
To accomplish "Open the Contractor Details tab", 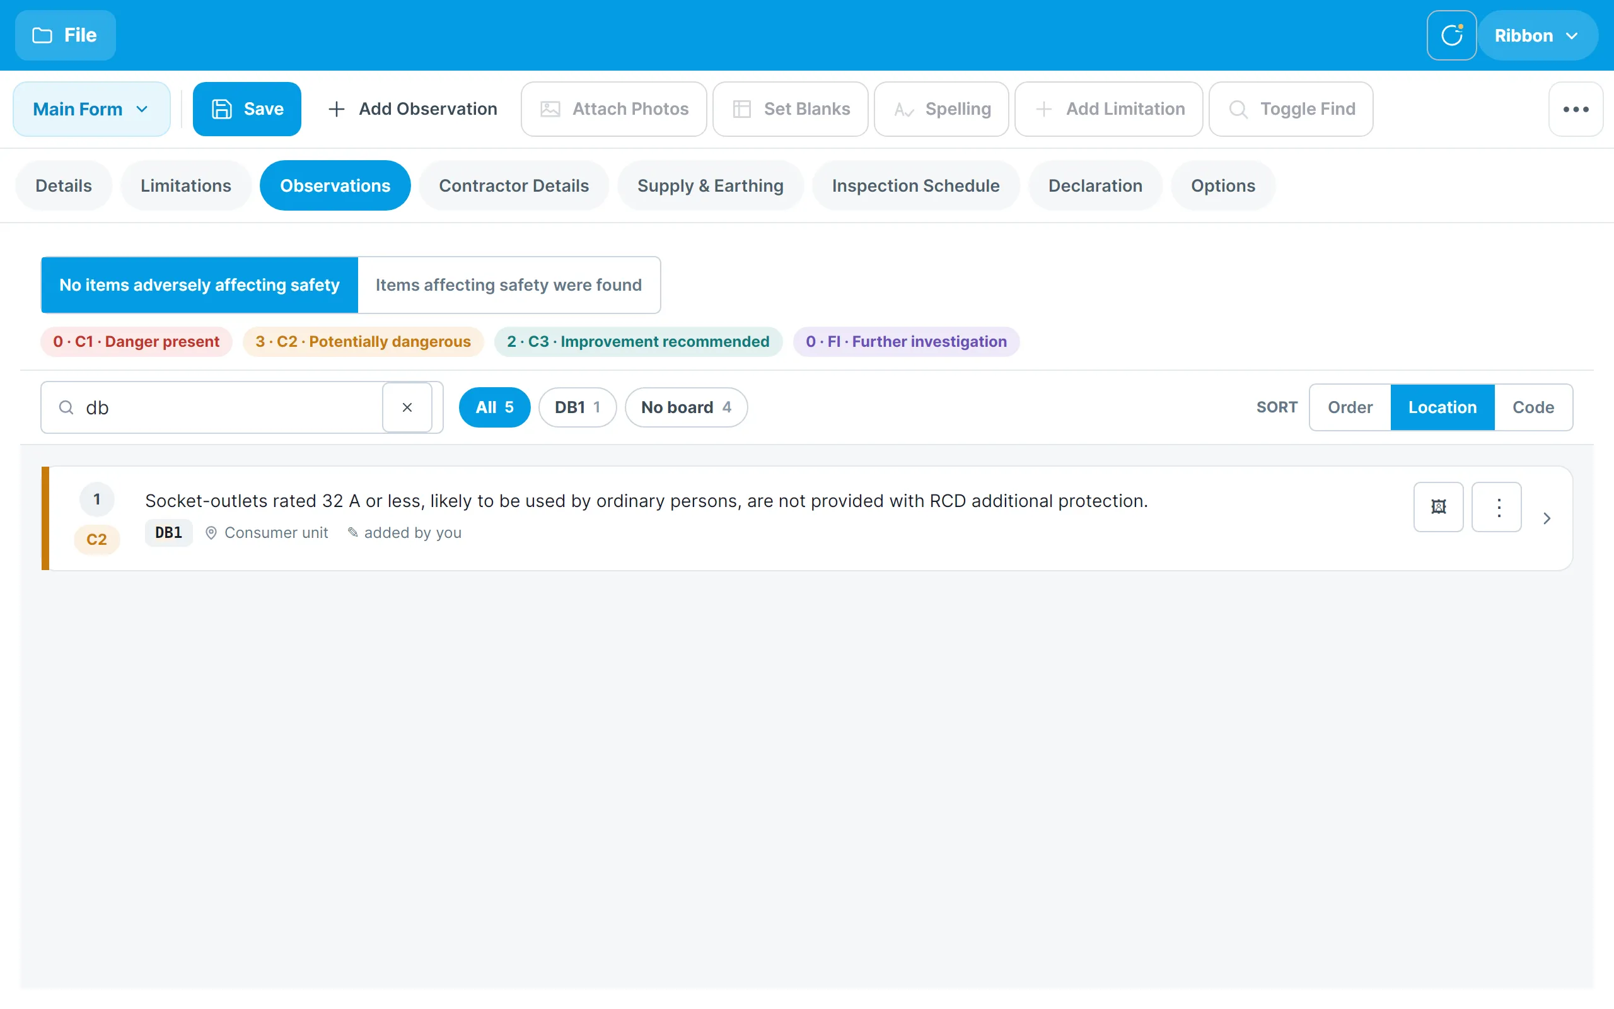I will [514, 185].
